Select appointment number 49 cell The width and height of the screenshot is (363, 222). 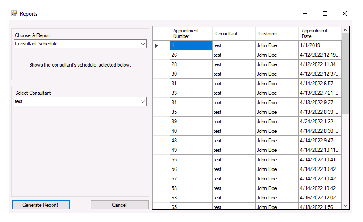[x=191, y=150]
